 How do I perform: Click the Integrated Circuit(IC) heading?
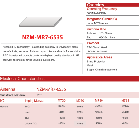tap(102, 19)
